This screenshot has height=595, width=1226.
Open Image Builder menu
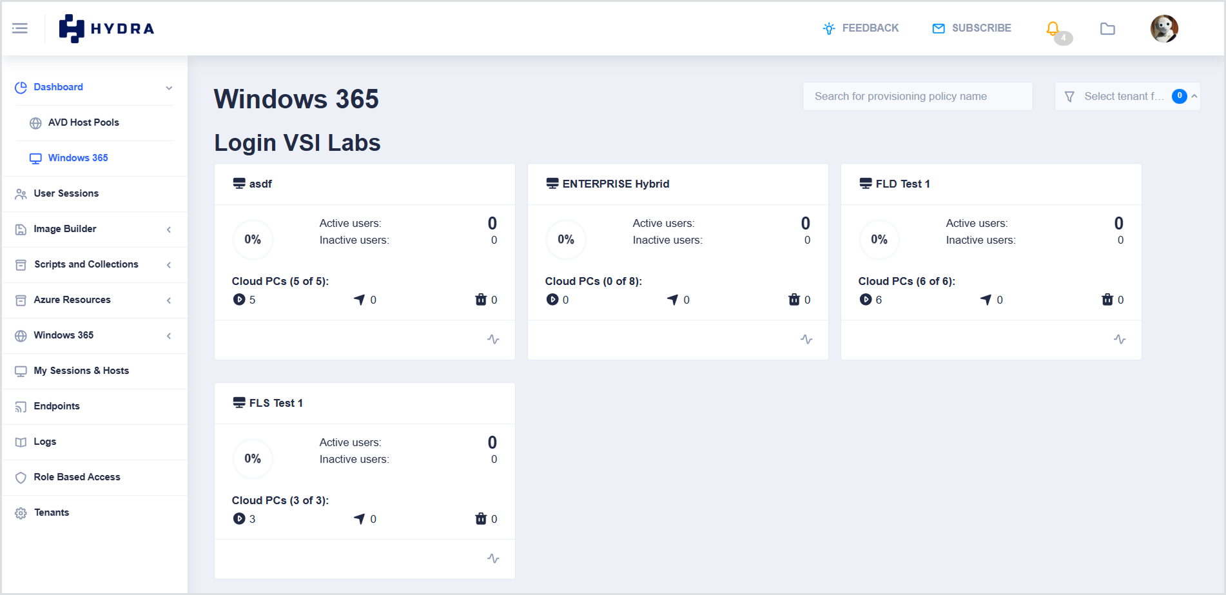(x=65, y=229)
